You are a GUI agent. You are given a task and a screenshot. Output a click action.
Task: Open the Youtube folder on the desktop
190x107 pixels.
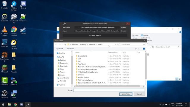14,69
